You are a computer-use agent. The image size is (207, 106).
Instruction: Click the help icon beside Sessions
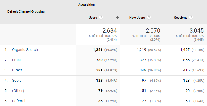(x=191, y=18)
